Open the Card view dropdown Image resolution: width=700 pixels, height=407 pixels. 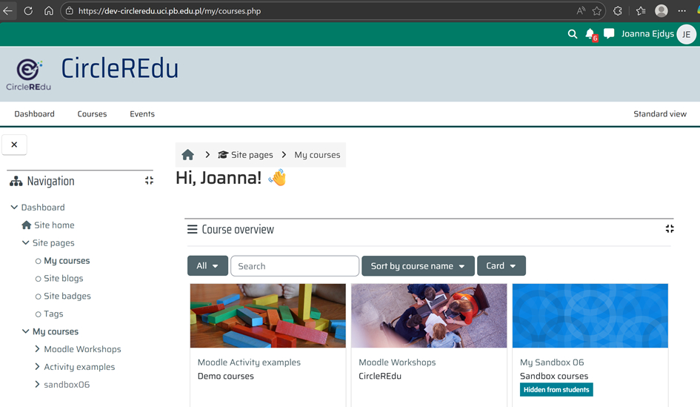pos(501,266)
